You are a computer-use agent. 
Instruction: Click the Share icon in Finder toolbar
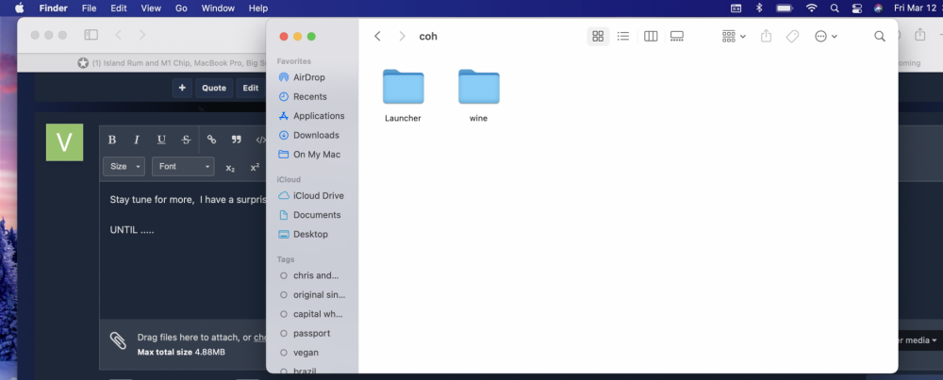pos(767,36)
